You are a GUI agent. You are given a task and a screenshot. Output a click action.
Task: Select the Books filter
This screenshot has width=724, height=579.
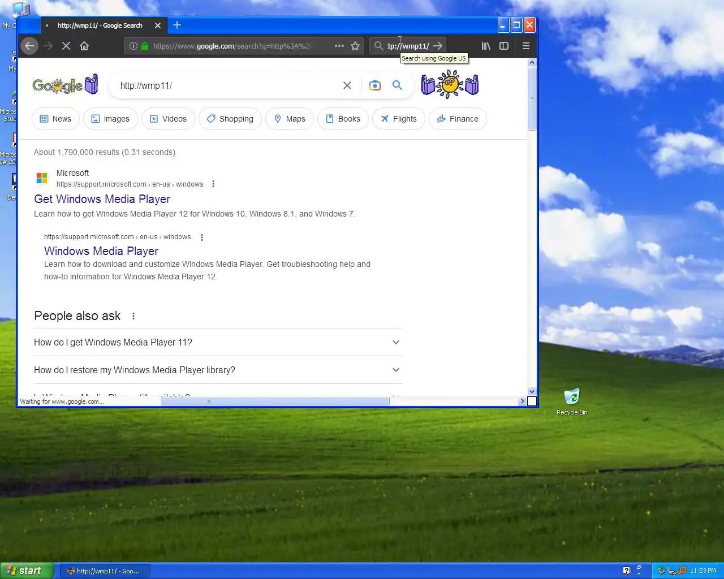[343, 119]
